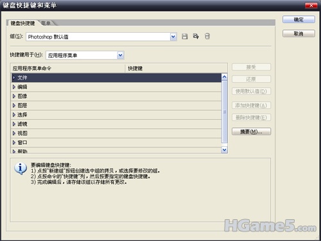Create new set from current shortcuts icon
This screenshot has width=321, height=241.
coord(196,36)
